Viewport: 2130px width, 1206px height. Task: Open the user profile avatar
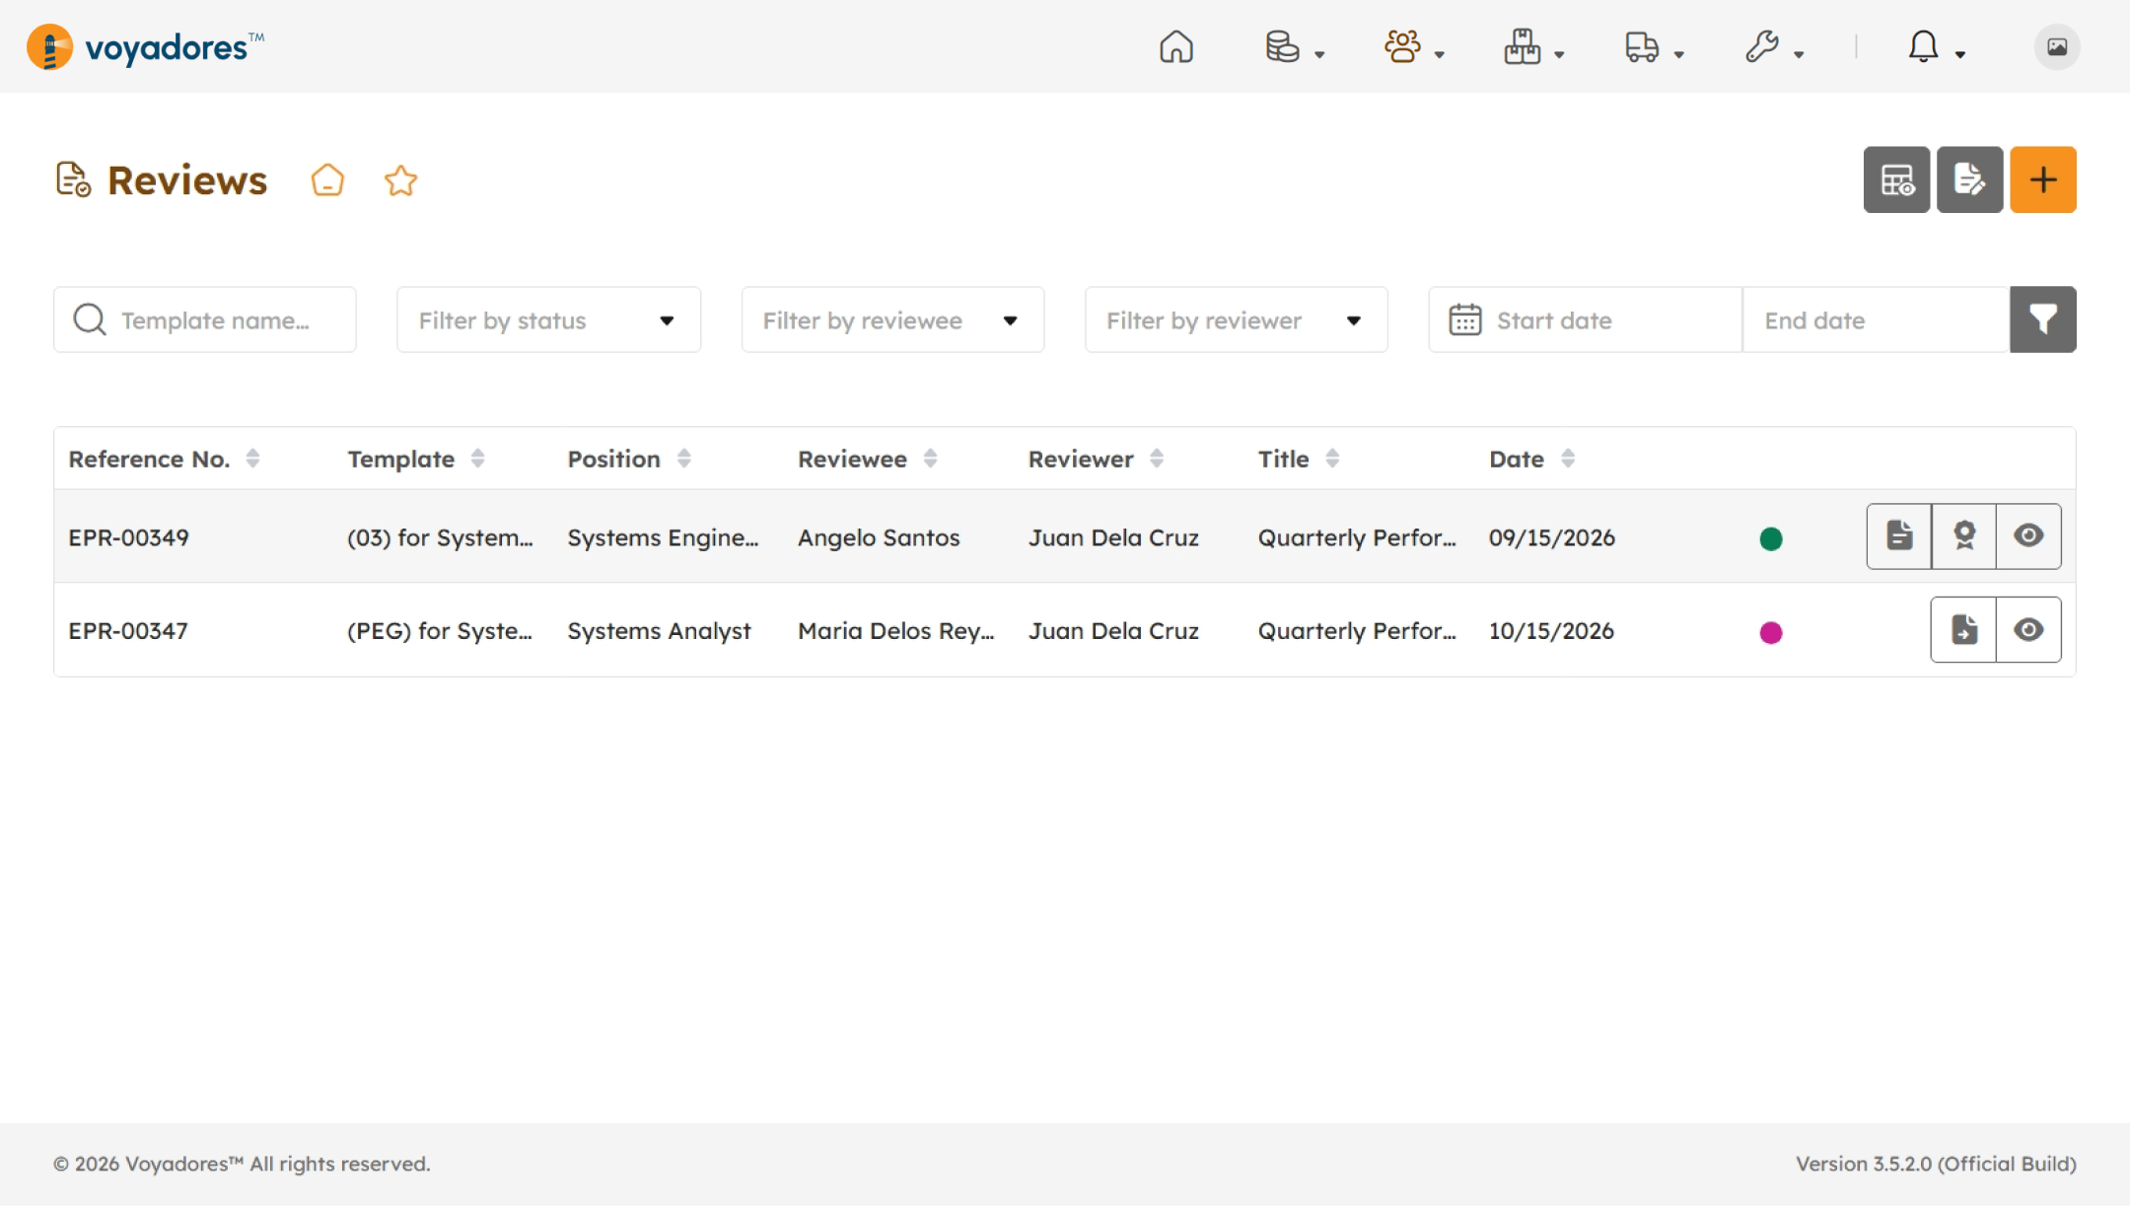pos(2057,46)
